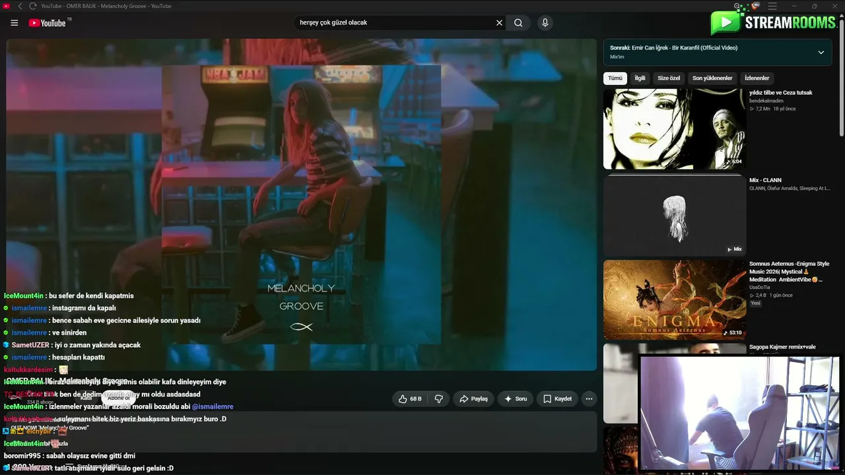Screen dimensions: 845x475
Task: Select the İlgili filter chip
Action: (640, 78)
